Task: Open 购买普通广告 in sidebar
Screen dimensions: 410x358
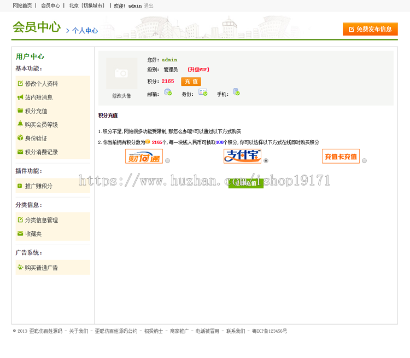Action: [42, 268]
